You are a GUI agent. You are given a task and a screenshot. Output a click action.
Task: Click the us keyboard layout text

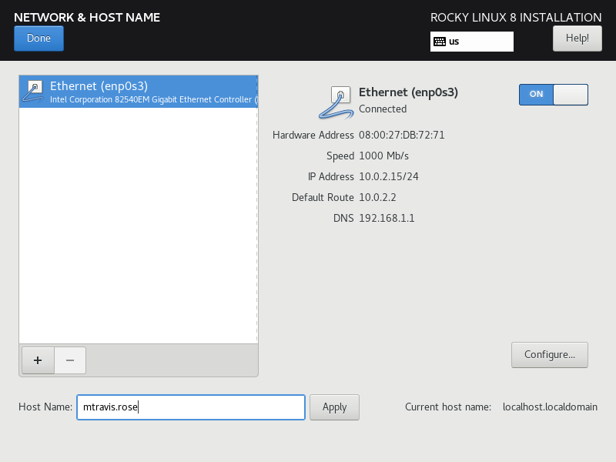[454, 42]
